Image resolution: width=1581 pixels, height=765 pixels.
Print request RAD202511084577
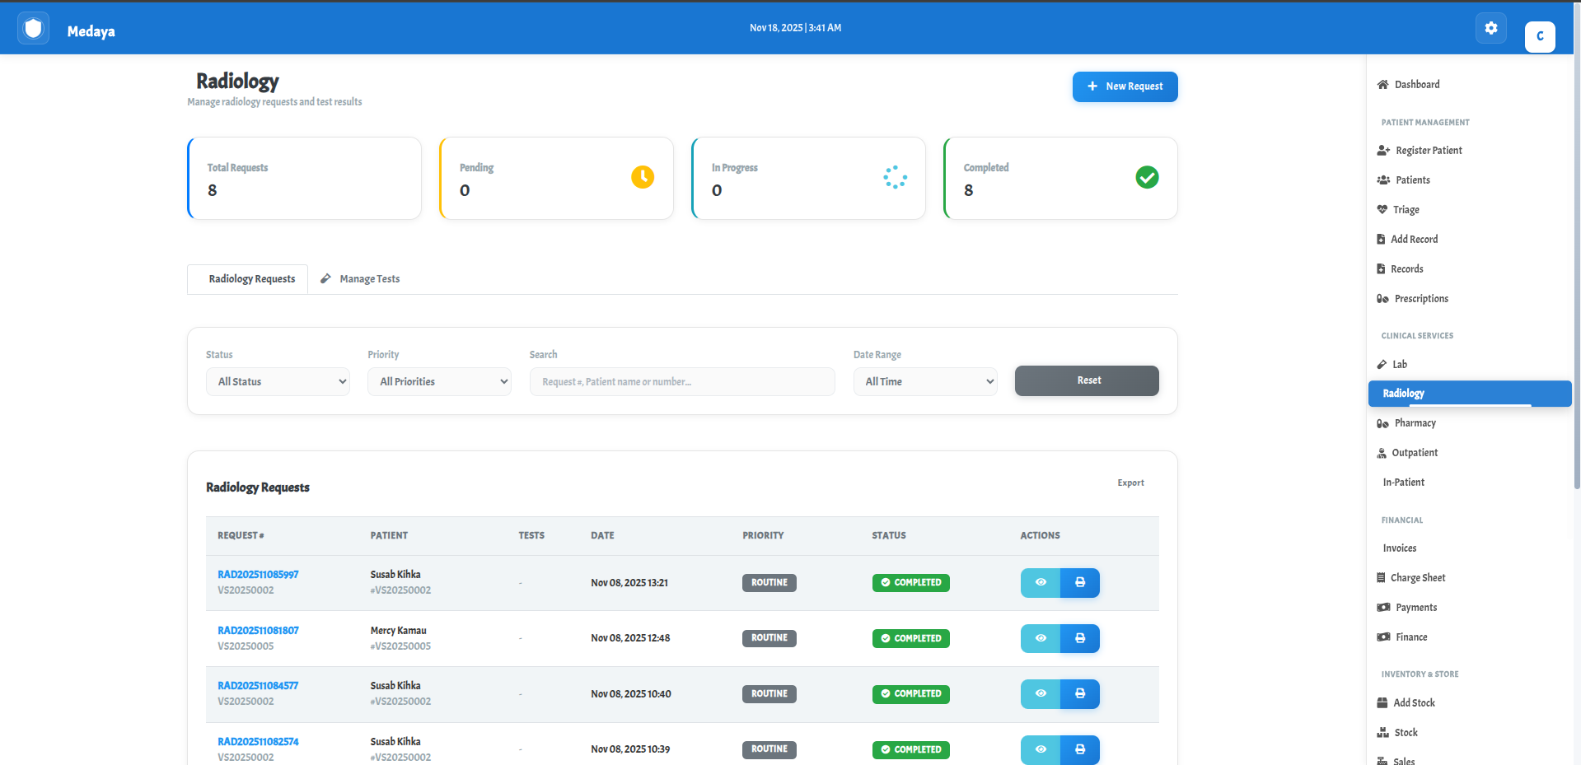(x=1079, y=694)
